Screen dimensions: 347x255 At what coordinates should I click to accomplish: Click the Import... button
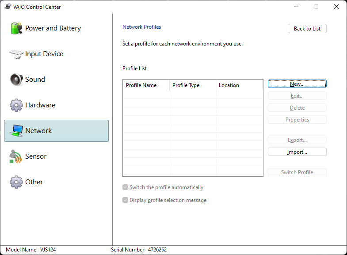tap(297, 152)
